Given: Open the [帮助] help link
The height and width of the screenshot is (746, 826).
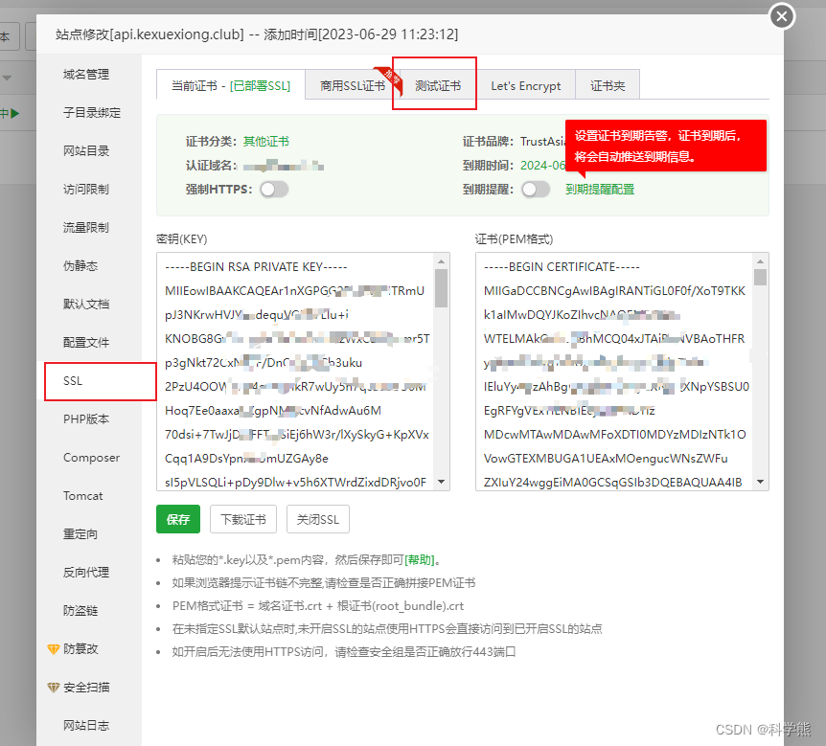Looking at the screenshot, I should (420, 559).
